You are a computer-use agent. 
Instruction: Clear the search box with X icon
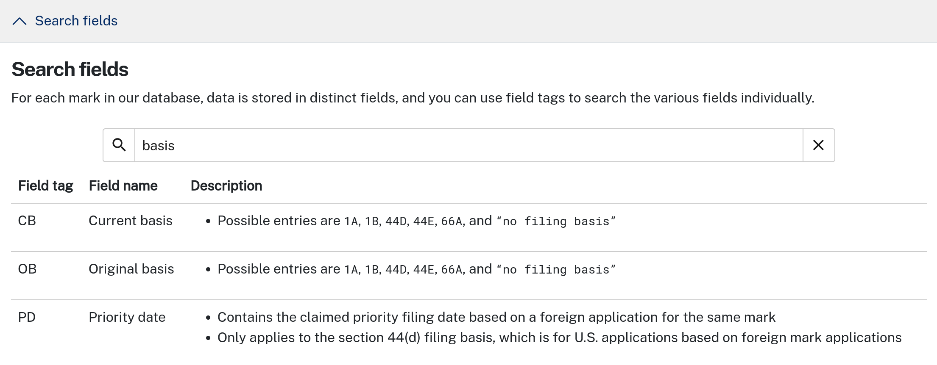click(818, 145)
